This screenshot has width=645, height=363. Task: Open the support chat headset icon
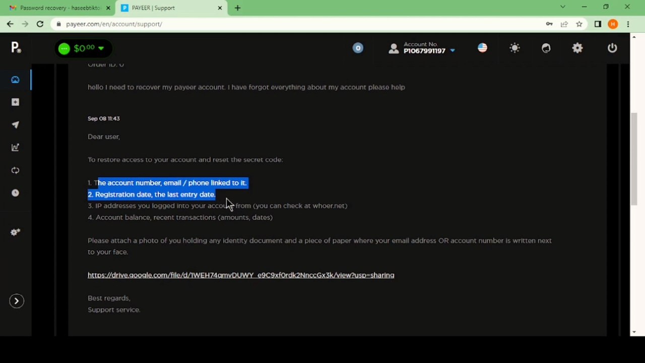[x=546, y=48]
